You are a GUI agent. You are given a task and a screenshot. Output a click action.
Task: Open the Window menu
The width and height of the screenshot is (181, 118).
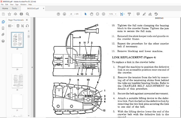pyautogui.click(x=23, y=5)
